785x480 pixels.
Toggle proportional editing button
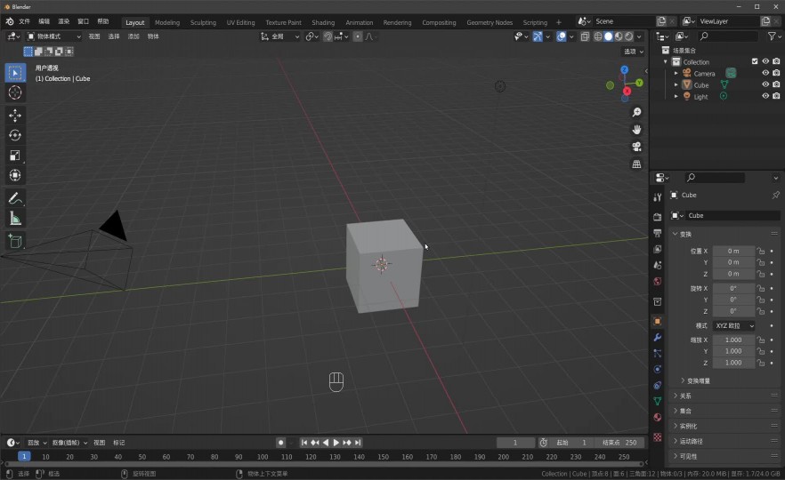[x=358, y=36]
